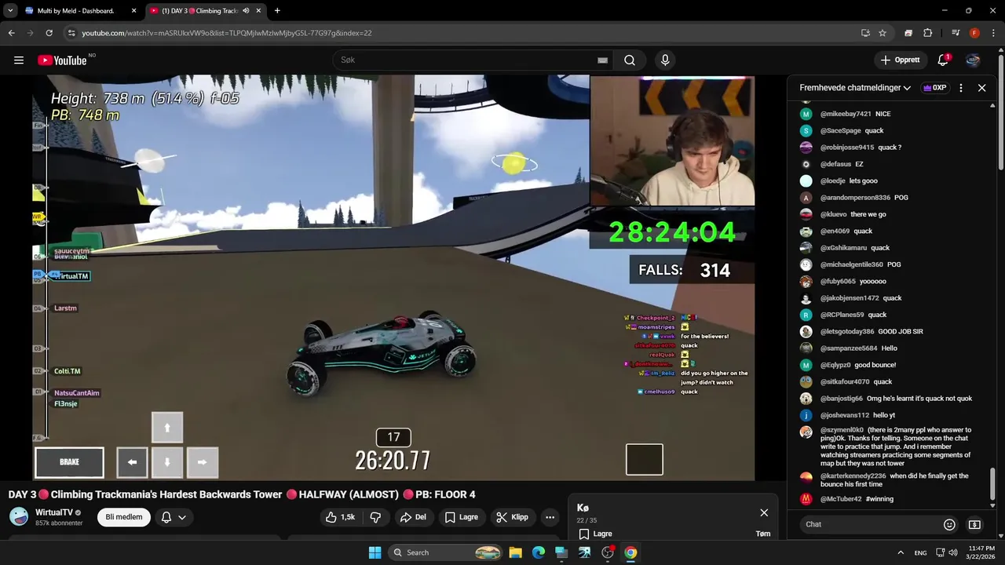This screenshot has width=1005, height=565.
Task: Open the Chrome extensions puzzle icon
Action: (x=927, y=33)
